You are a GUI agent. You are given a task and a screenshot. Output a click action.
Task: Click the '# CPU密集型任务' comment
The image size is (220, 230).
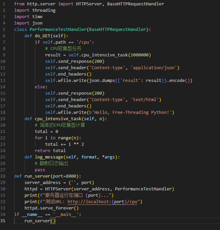coord(63,48)
